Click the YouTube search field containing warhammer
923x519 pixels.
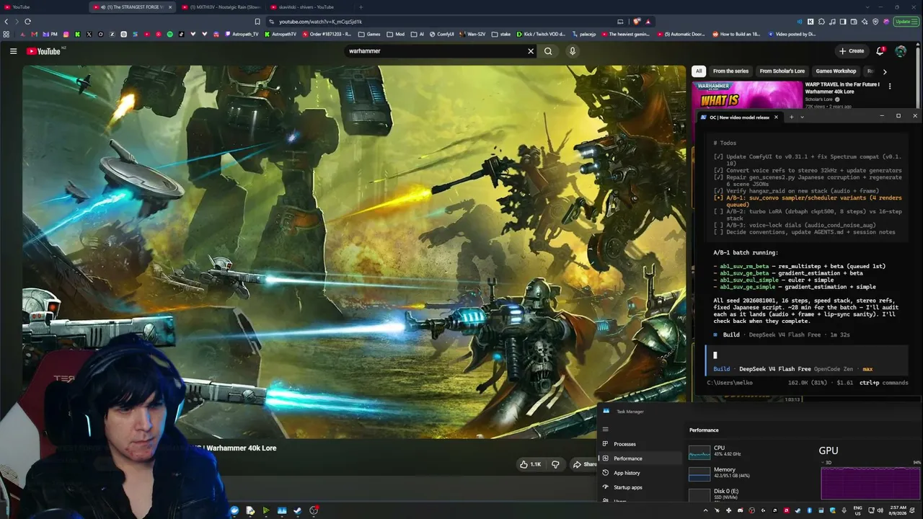click(435, 51)
